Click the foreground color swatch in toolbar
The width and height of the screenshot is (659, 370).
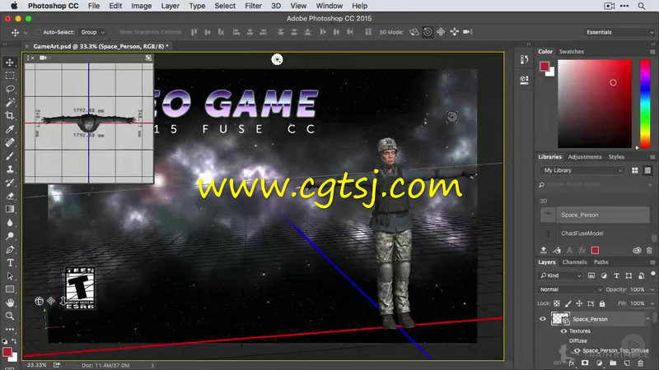pos(7,352)
